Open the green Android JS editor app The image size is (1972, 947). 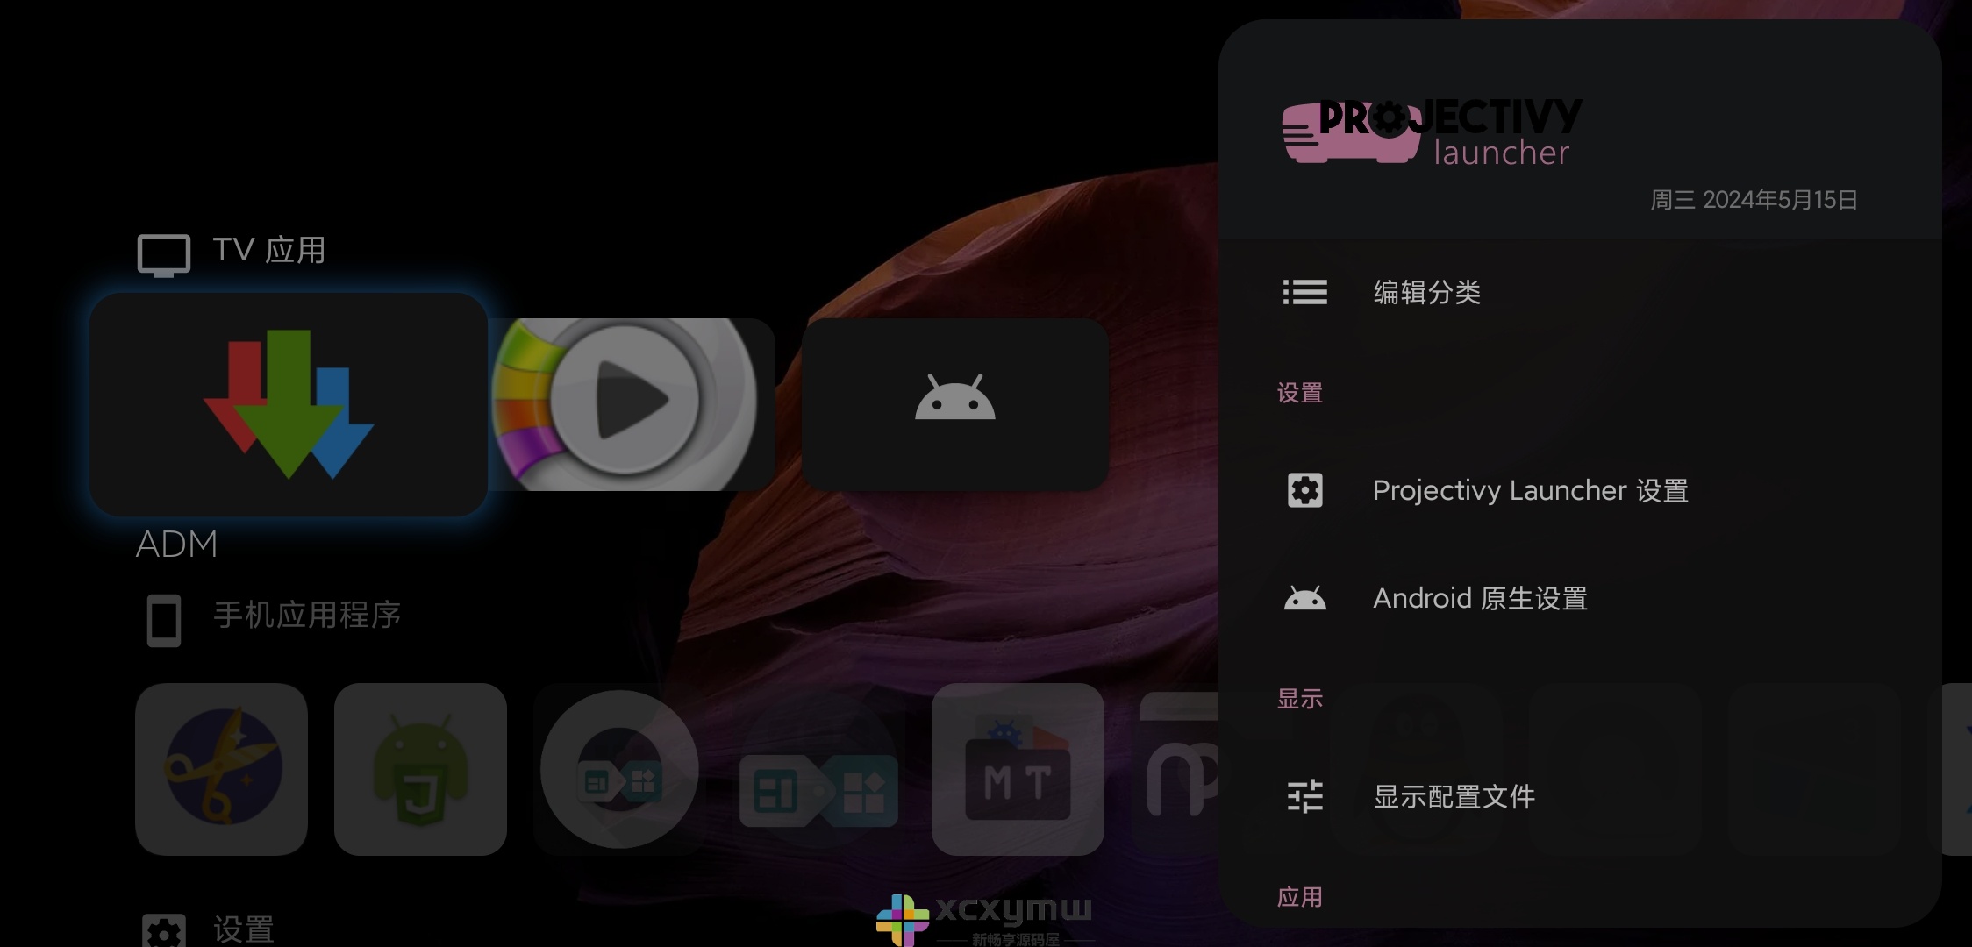(419, 770)
